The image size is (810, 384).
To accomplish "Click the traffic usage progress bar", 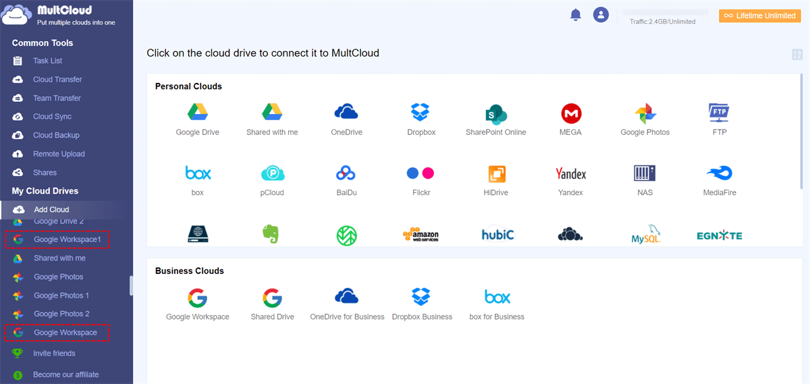I will tap(665, 12).
